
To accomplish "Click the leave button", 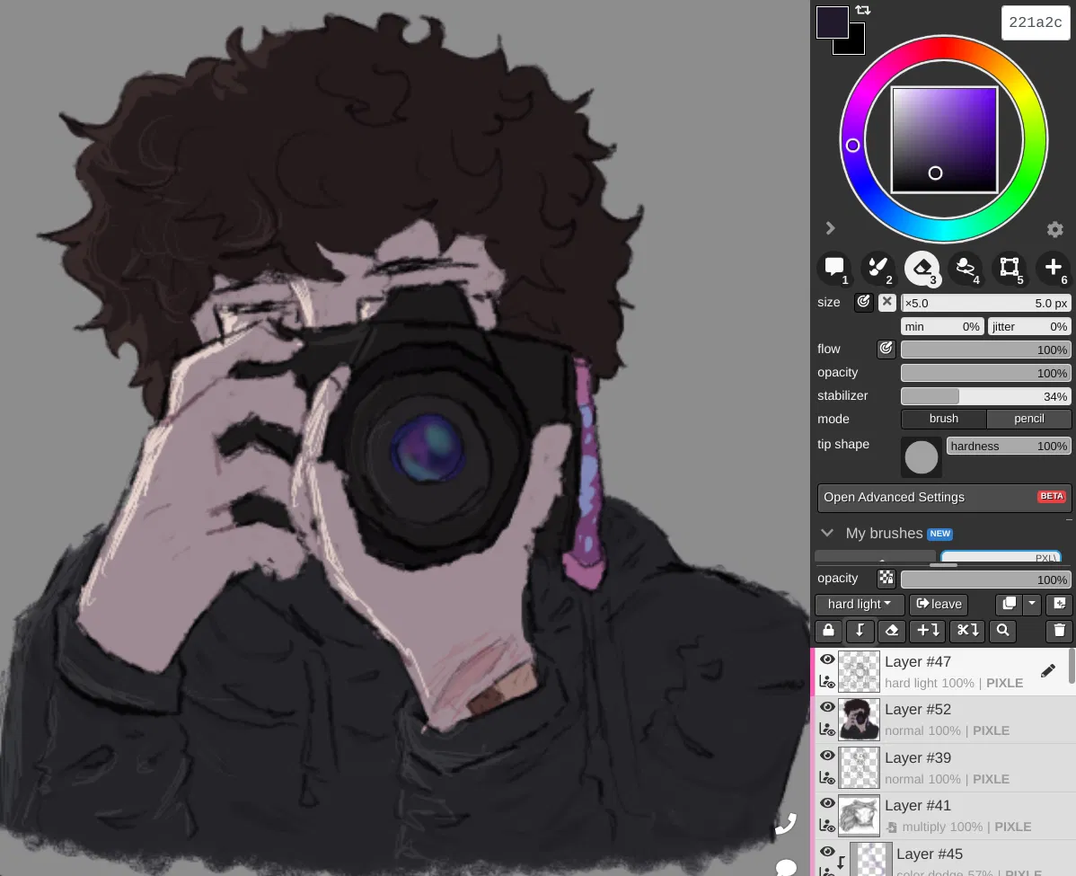I will [x=938, y=604].
